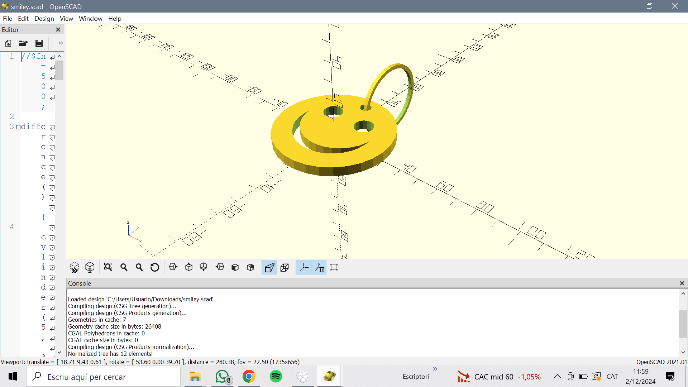The height and width of the screenshot is (387, 688).
Task: Enable Perspective projection
Action: 269,267
